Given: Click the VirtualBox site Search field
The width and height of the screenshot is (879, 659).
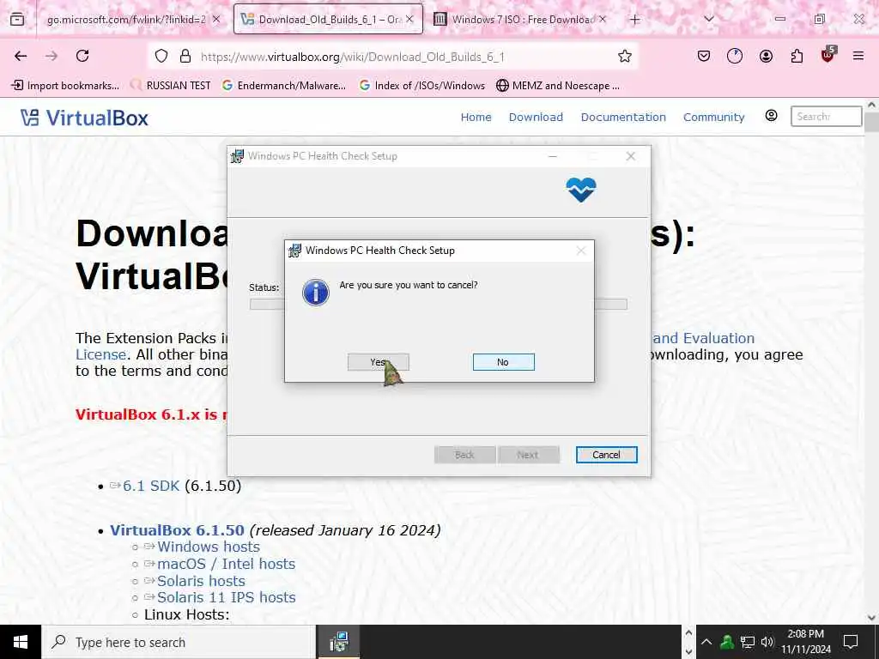Looking at the screenshot, I should pos(826,117).
